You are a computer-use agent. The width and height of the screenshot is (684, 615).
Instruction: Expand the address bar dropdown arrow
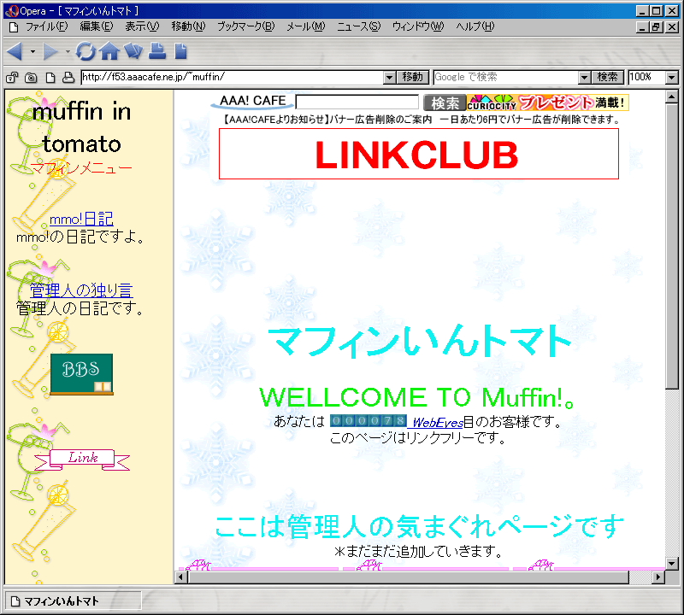390,78
